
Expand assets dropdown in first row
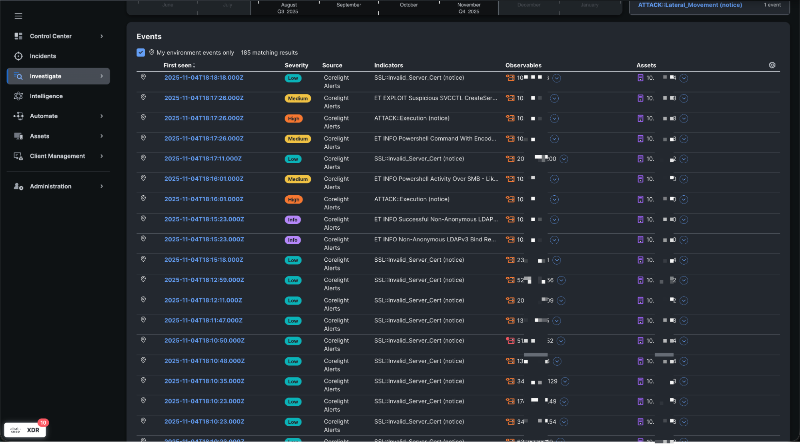tap(684, 78)
